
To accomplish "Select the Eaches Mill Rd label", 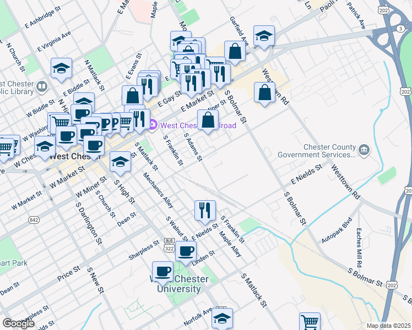I will (359, 248).
